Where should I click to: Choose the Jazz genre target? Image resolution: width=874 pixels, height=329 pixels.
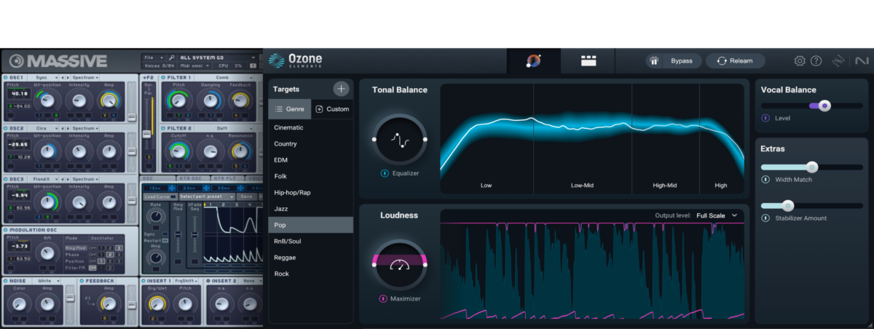pos(310,209)
